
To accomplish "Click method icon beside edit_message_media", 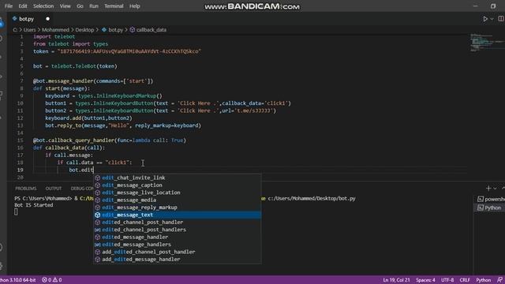I will pyautogui.click(x=98, y=200).
